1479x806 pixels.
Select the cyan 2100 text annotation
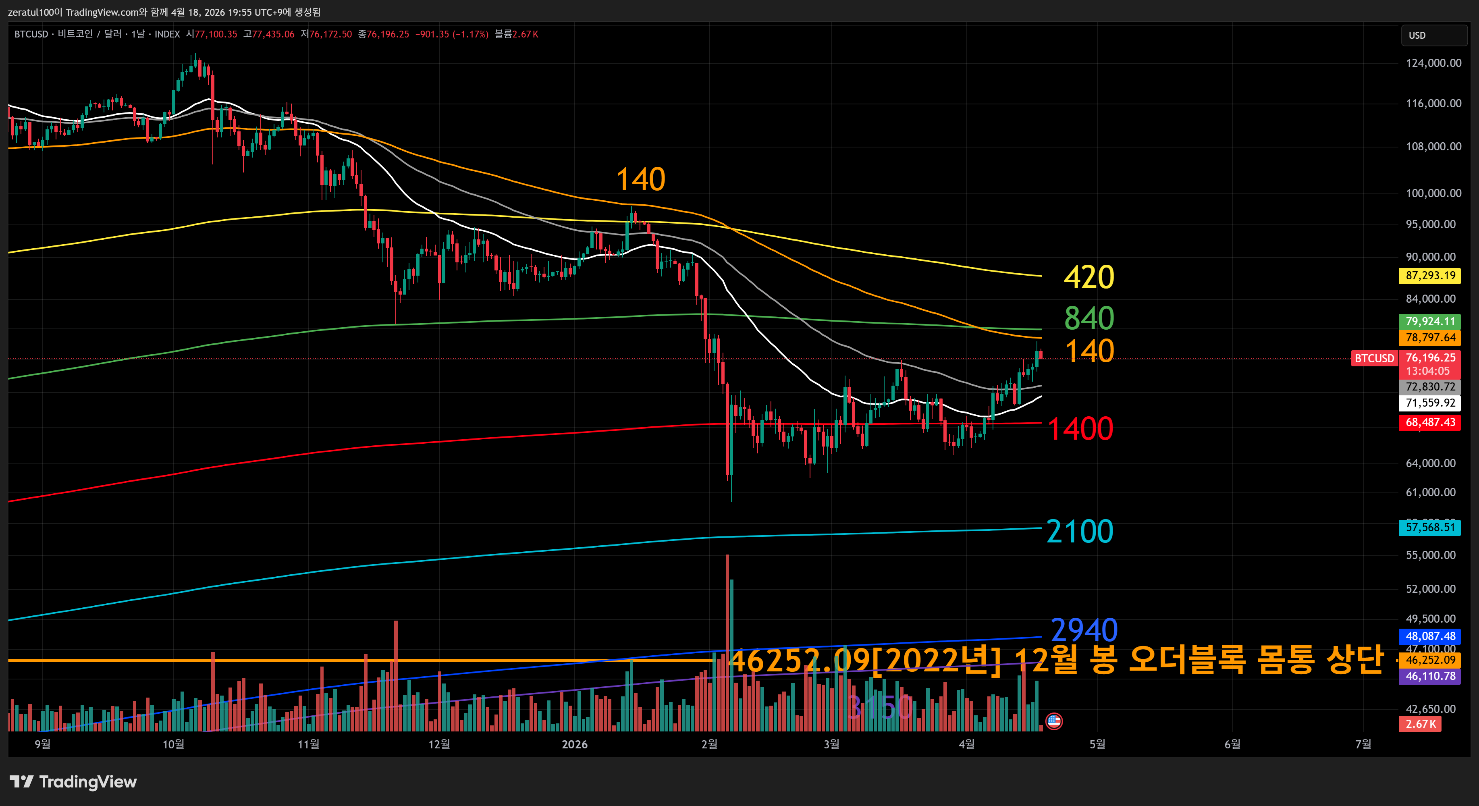[1080, 532]
